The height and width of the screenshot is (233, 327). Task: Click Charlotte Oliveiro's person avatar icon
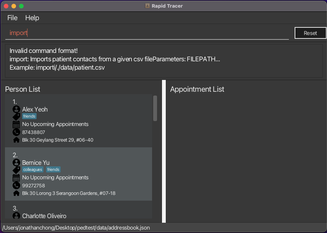(16, 215)
